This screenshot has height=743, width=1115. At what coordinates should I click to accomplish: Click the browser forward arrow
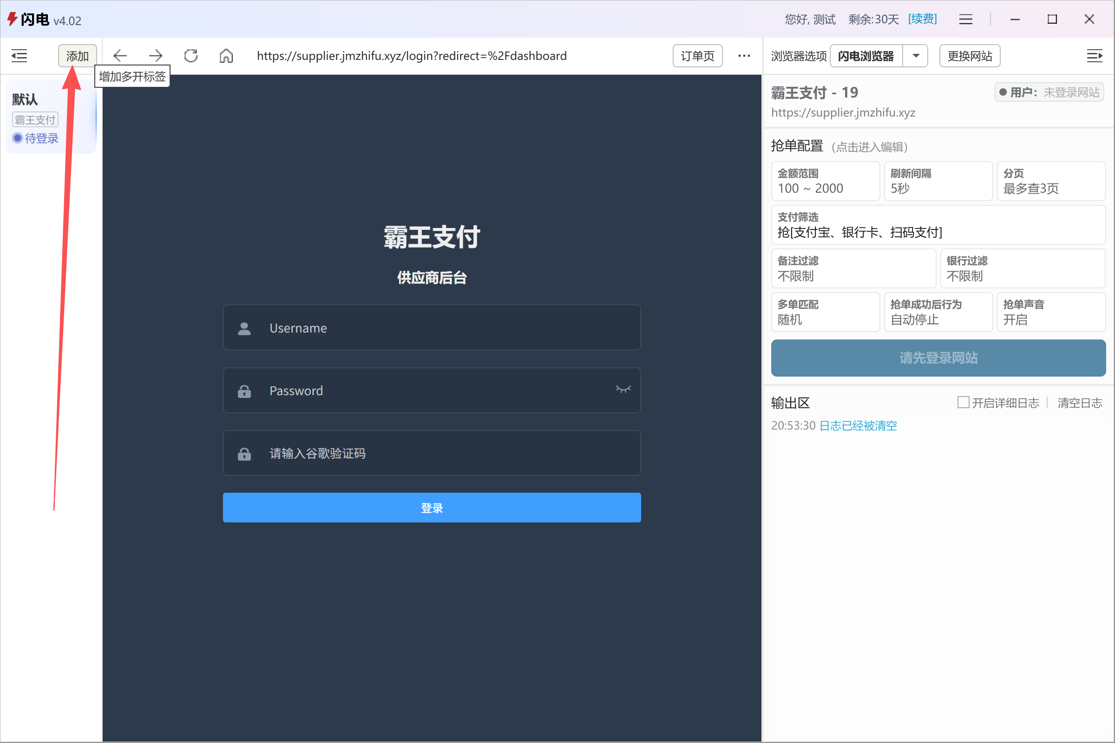pyautogui.click(x=156, y=56)
